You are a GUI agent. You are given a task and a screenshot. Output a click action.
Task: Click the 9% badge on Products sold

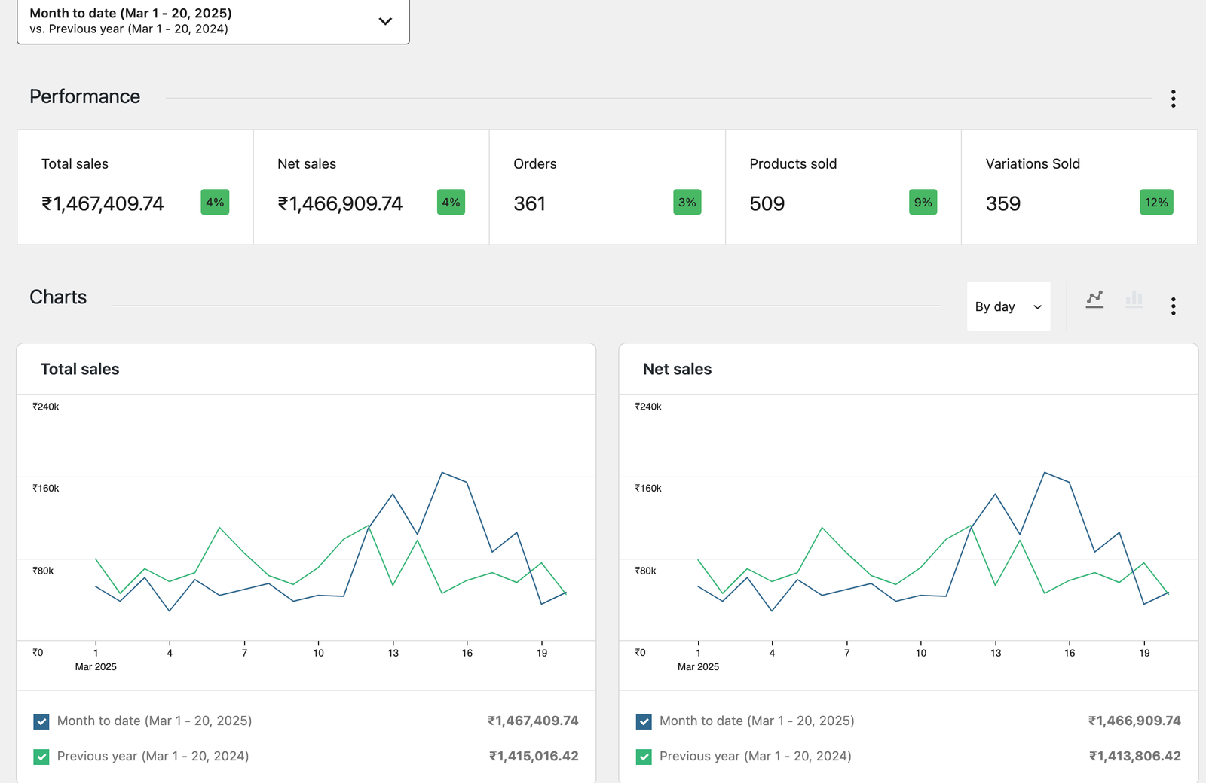click(923, 202)
